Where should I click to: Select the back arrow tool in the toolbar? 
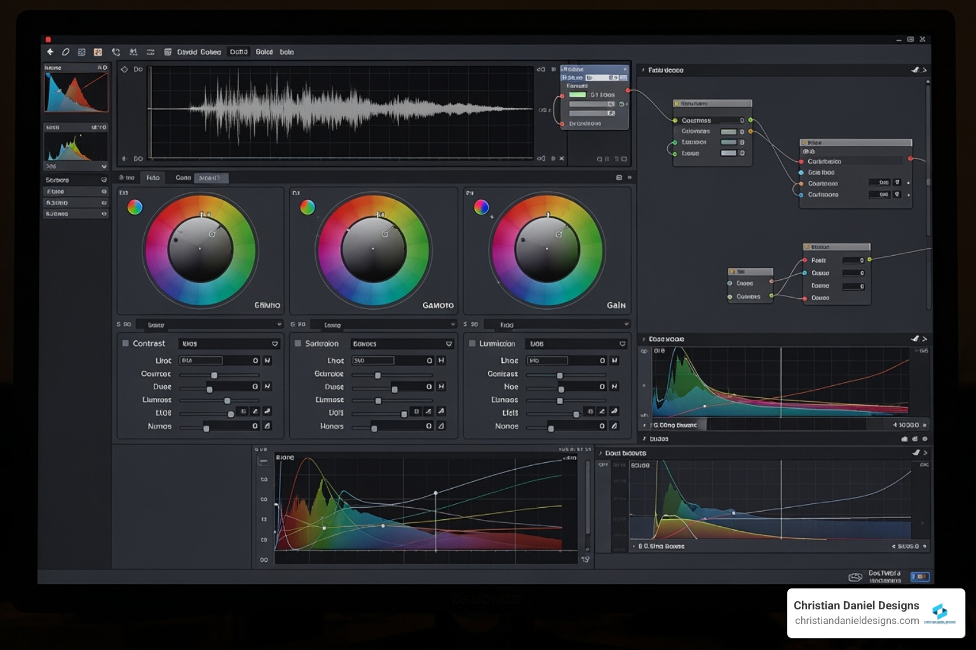(51, 51)
